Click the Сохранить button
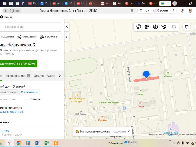The height and width of the screenshot is (147, 196). 7,37
